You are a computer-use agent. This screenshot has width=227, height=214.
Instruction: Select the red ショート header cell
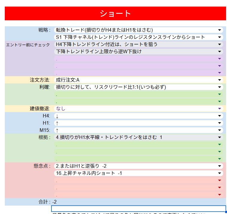coord(115,13)
